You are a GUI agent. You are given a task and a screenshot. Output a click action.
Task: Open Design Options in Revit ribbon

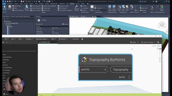tap(92, 8)
